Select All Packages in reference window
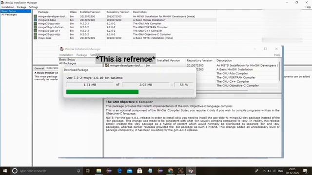Screen dimensions: 312x175 click(68, 63)
